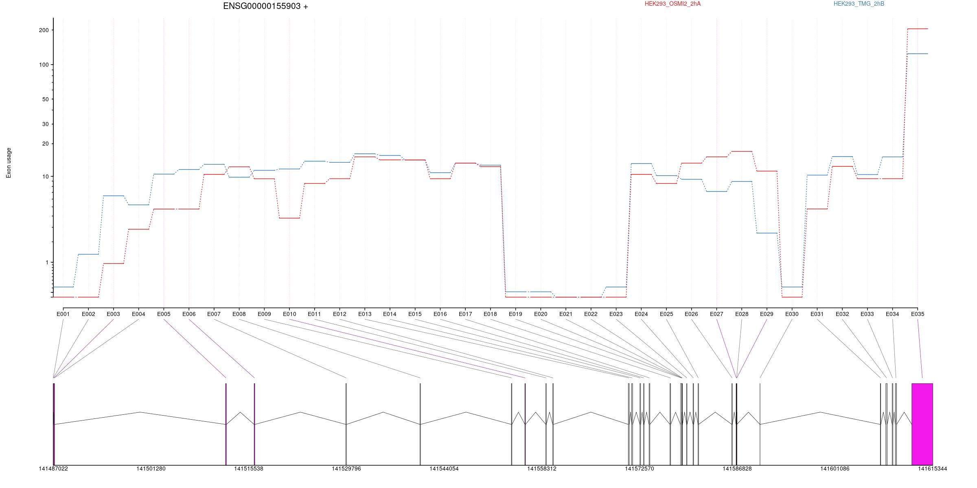Click the y-axis tick value 100
The image size is (977, 488).
[x=44, y=65]
